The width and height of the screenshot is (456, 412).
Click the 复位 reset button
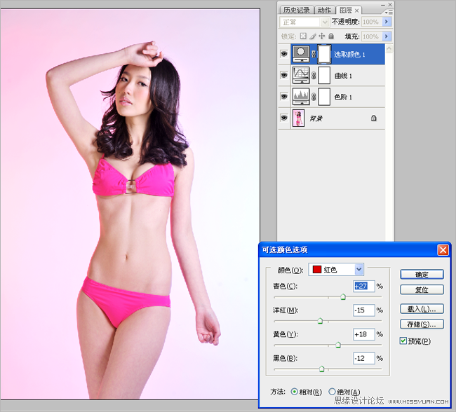(x=422, y=289)
